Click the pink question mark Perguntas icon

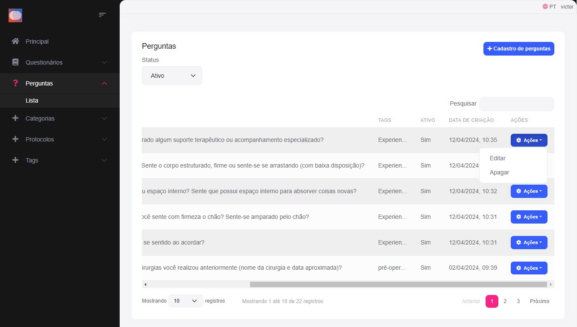click(15, 83)
